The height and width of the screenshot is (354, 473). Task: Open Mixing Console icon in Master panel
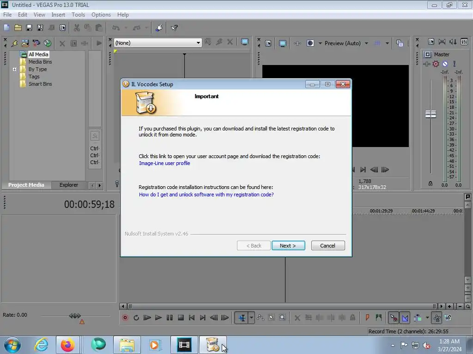coord(464,42)
